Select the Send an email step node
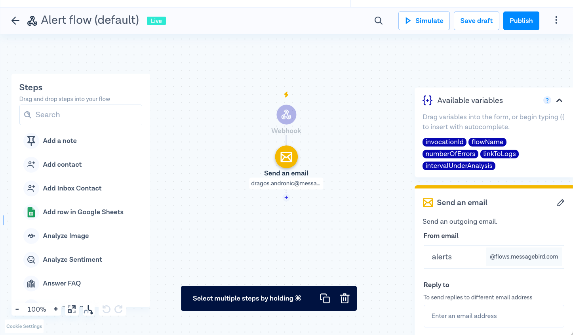The width and height of the screenshot is (573, 335). 286,157
